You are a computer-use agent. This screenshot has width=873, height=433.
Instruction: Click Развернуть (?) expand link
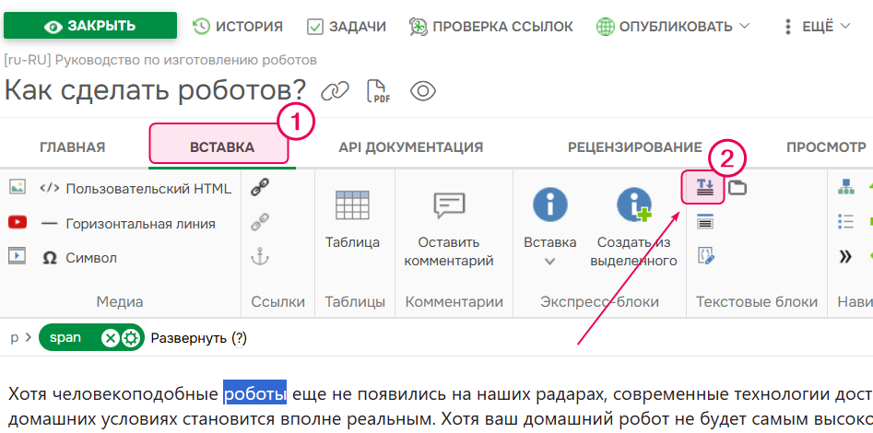click(199, 338)
